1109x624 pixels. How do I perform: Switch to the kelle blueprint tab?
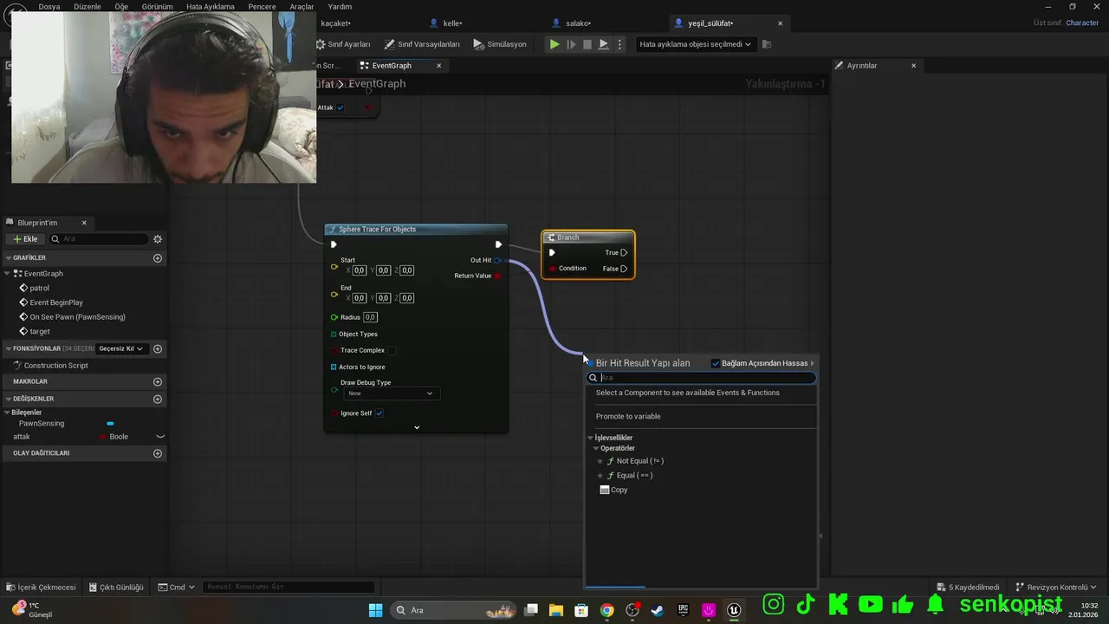coord(447,23)
